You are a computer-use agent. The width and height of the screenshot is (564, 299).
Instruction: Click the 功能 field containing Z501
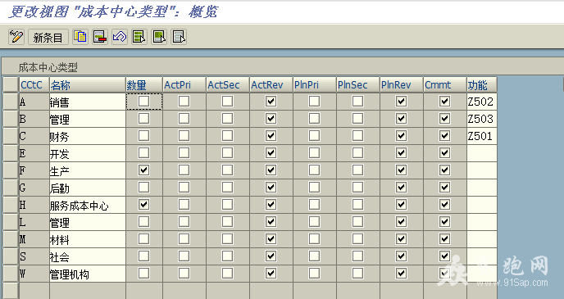point(482,136)
